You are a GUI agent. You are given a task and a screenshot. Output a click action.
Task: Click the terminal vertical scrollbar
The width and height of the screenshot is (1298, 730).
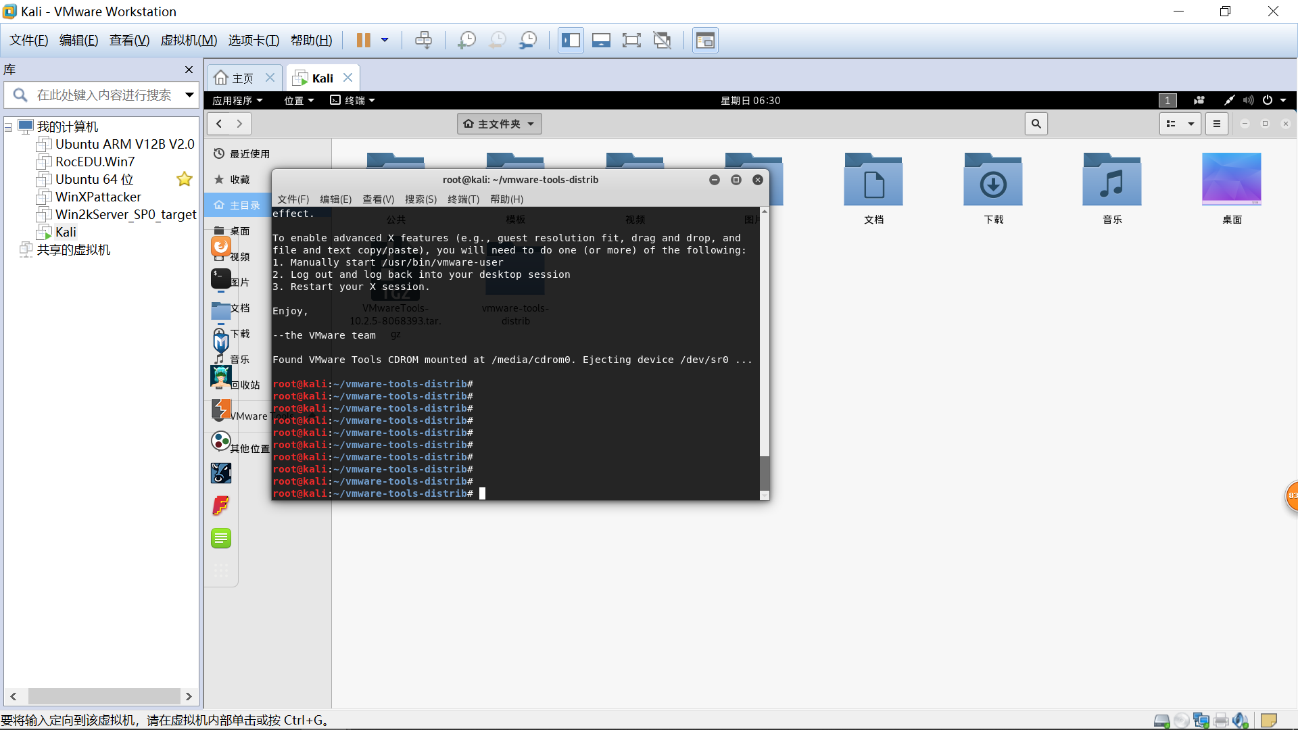765,473
